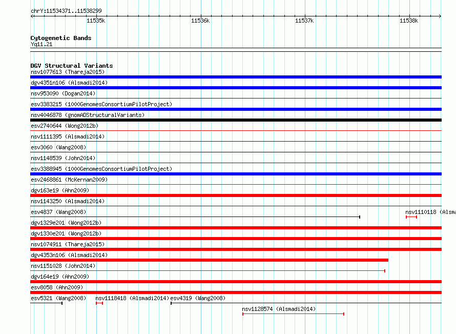The height and width of the screenshot is (334, 456).
Task: Click the esv5321 (Wang2008) label
Action: (x=58, y=298)
